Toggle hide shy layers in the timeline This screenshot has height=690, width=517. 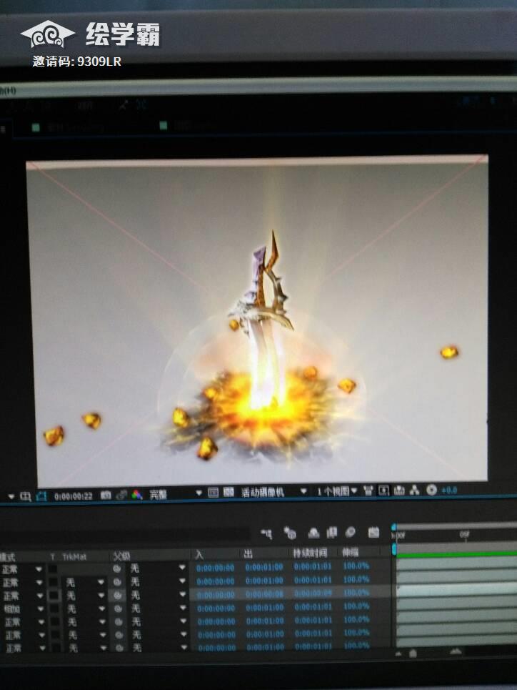click(x=313, y=533)
